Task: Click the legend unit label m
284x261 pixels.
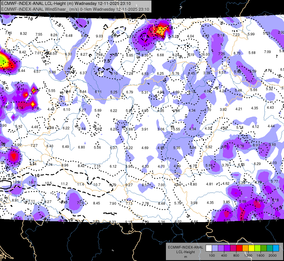Action: [x=185, y=257]
